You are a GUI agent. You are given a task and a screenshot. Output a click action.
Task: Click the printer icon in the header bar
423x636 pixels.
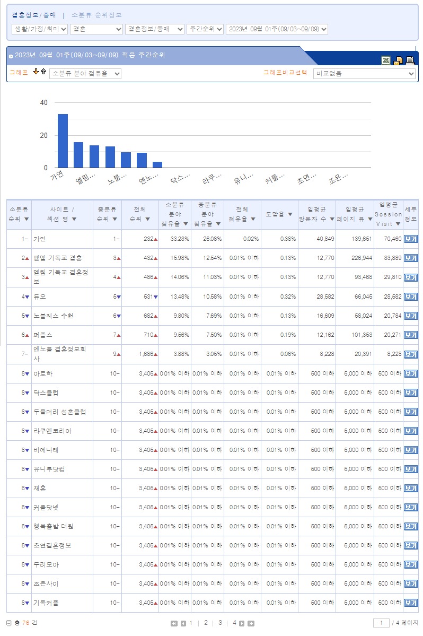click(410, 60)
